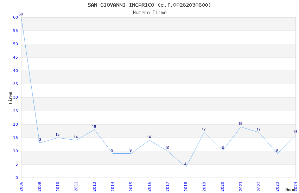Click the y-axis tick value 35
The image size is (299, 193).
(x=15, y=84)
